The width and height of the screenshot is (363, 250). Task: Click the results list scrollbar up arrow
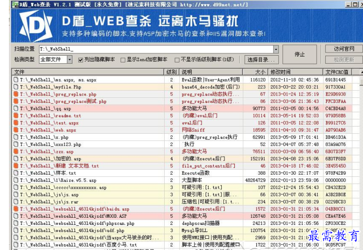[x=361, y=72]
